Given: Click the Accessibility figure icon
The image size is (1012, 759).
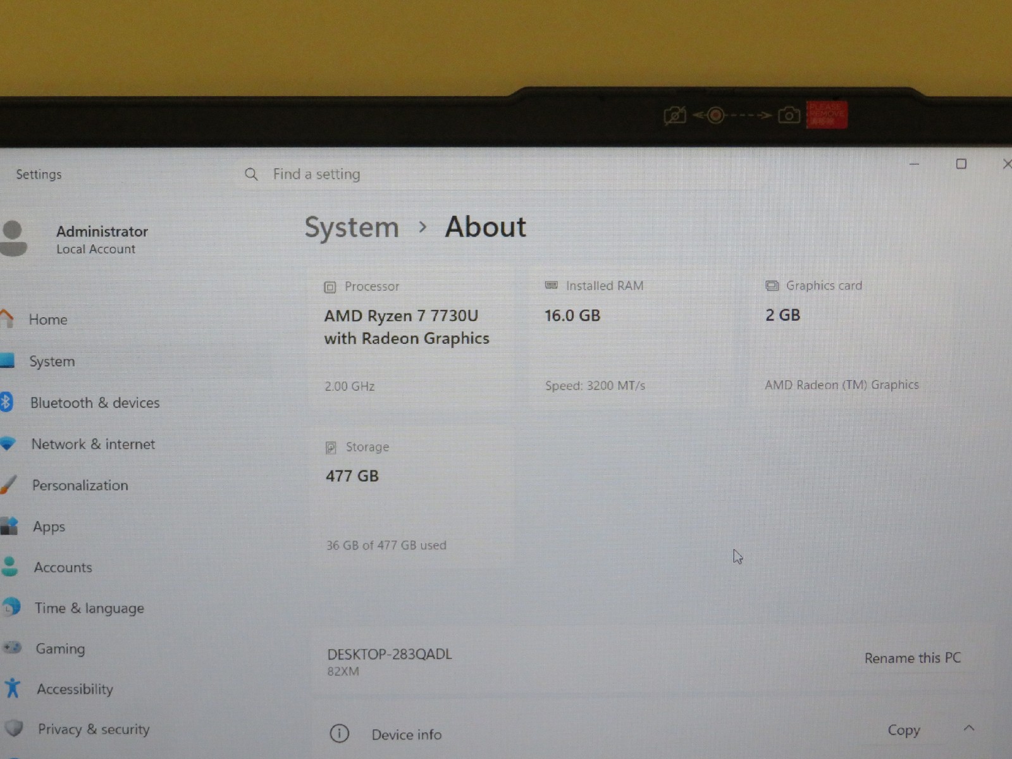Looking at the screenshot, I should tap(13, 688).
